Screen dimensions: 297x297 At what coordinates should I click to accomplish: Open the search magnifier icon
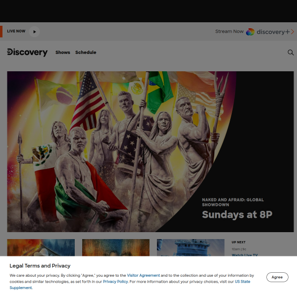[x=291, y=52]
